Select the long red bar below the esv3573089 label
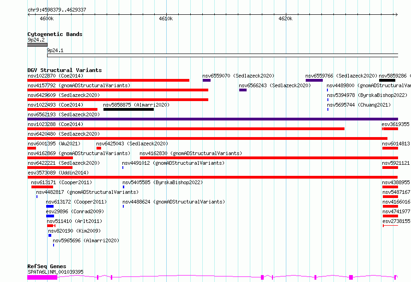This screenshot has height=282, width=411. coord(212,177)
